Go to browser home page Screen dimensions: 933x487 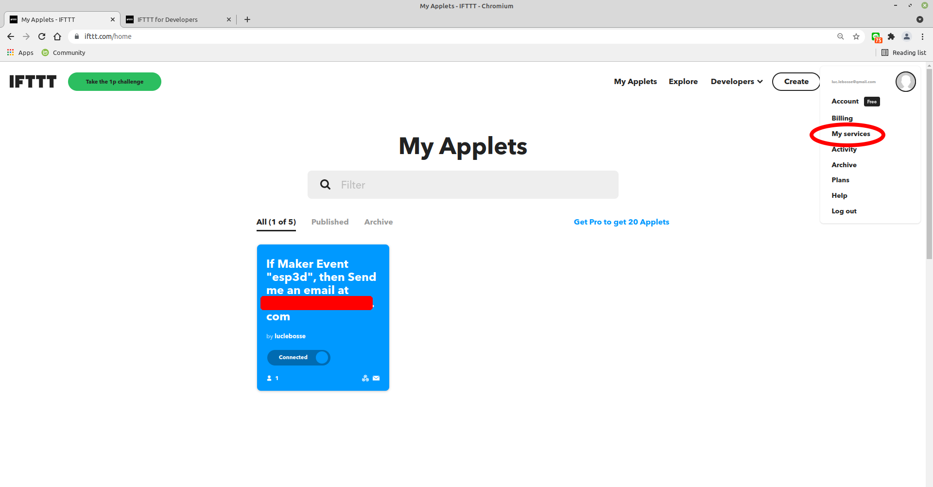coord(57,36)
